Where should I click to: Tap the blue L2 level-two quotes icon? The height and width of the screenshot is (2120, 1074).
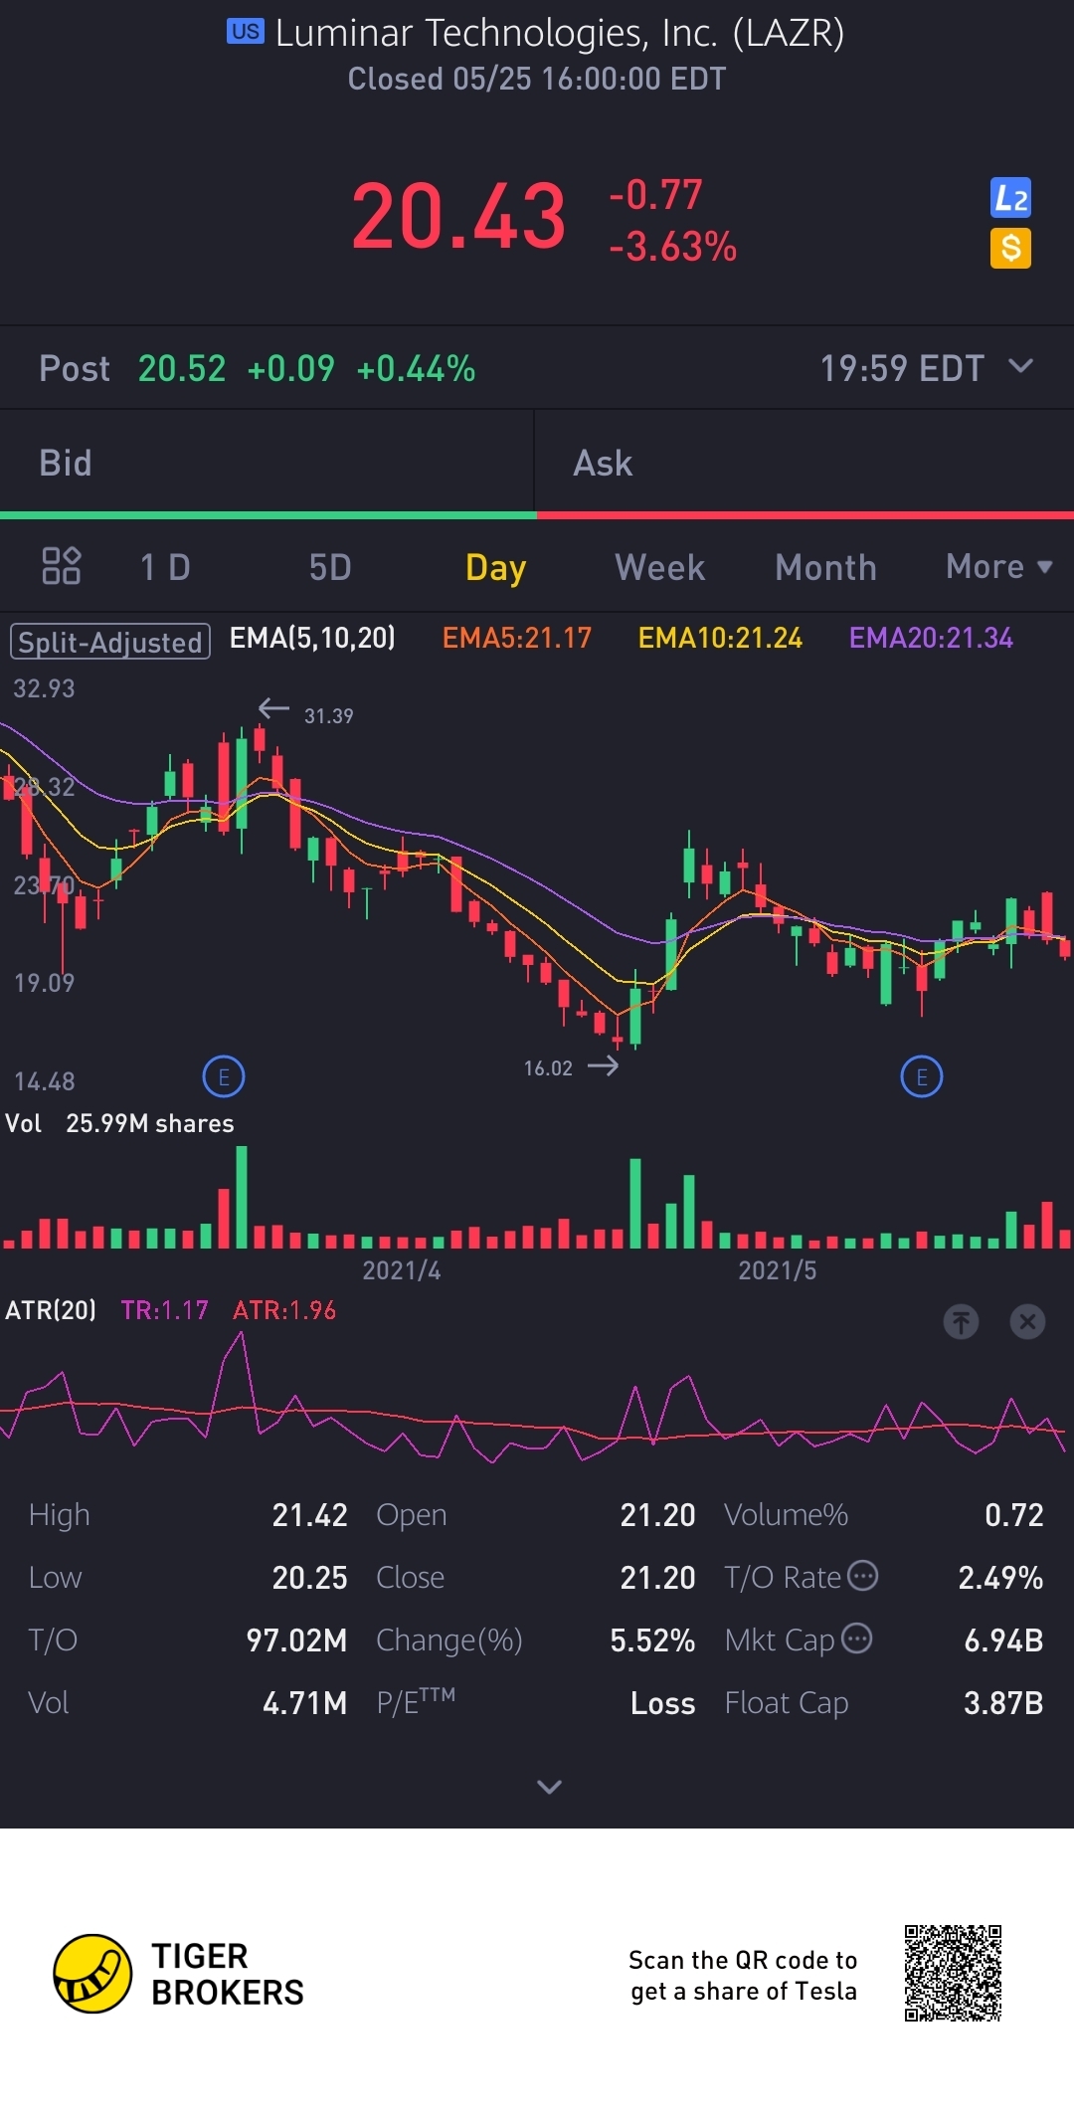click(x=1010, y=198)
